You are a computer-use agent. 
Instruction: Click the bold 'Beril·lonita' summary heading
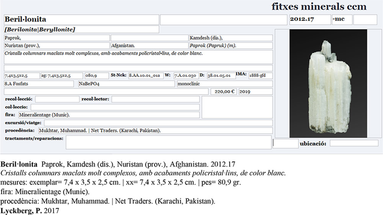[19, 164]
